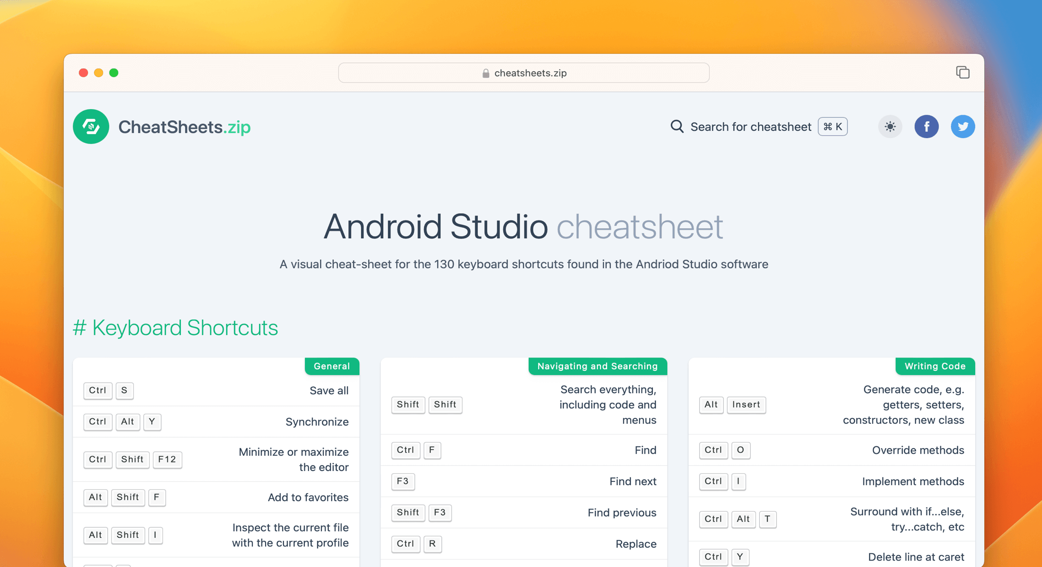
Task: Click the General section badge
Action: click(332, 366)
